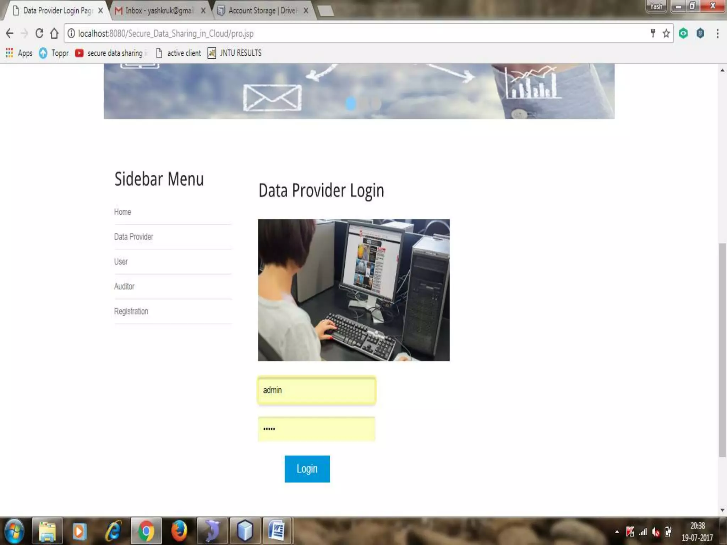
Task: Click the username field containing admin
Action: 316,390
